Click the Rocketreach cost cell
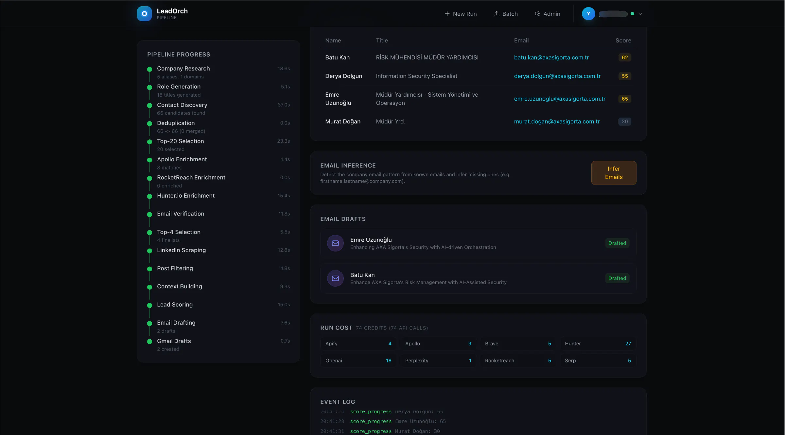The width and height of the screenshot is (785, 435). click(518, 361)
